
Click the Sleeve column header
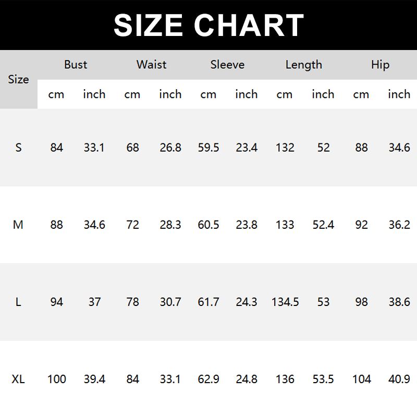click(227, 65)
